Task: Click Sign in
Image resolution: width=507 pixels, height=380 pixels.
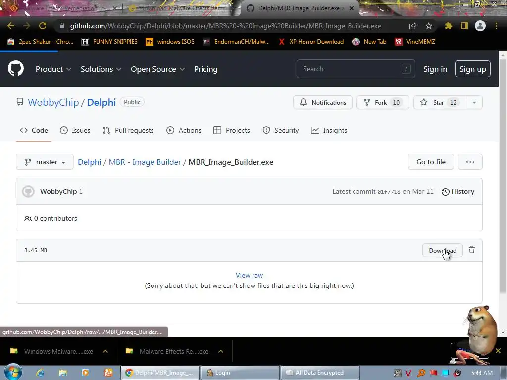Action: (435, 69)
